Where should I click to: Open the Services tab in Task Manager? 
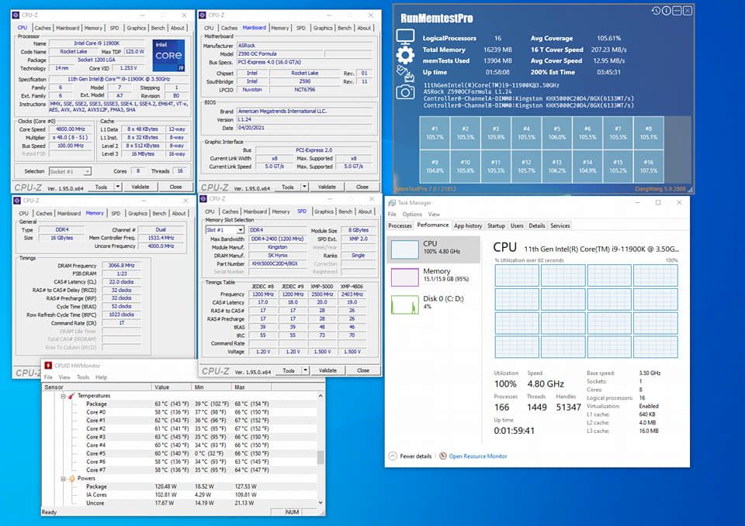coord(560,225)
